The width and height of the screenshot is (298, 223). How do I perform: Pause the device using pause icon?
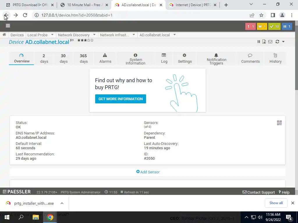pos(259,42)
